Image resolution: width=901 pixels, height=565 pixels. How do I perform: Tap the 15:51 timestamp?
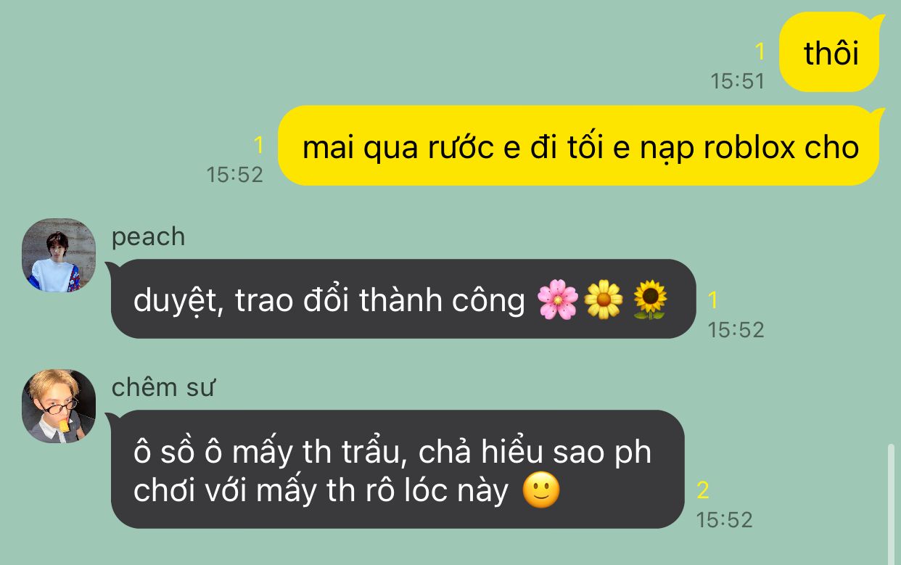pyautogui.click(x=737, y=81)
